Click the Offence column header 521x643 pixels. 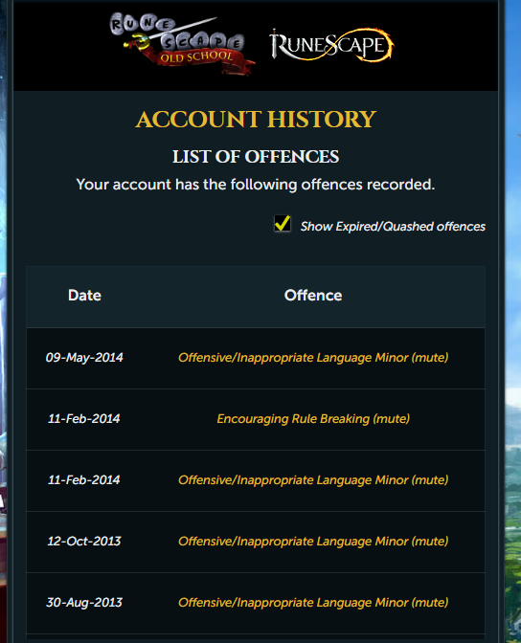pyautogui.click(x=313, y=296)
